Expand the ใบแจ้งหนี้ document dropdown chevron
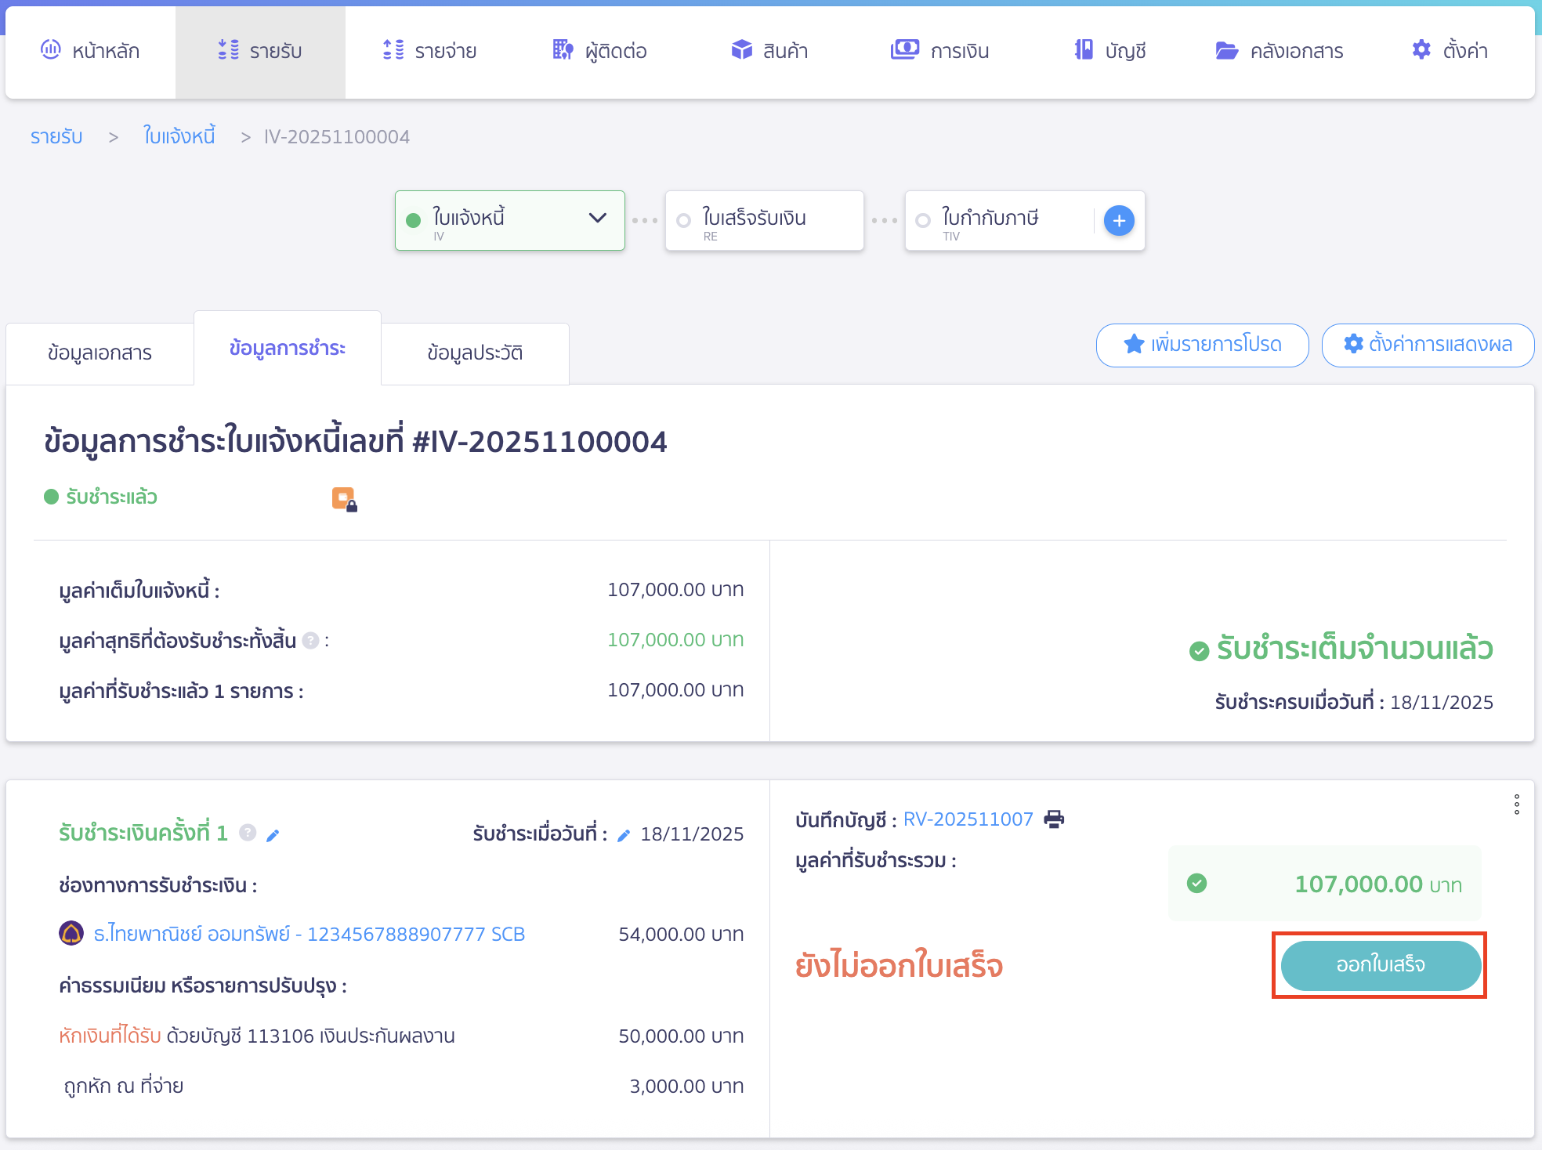This screenshot has width=1542, height=1150. [598, 218]
